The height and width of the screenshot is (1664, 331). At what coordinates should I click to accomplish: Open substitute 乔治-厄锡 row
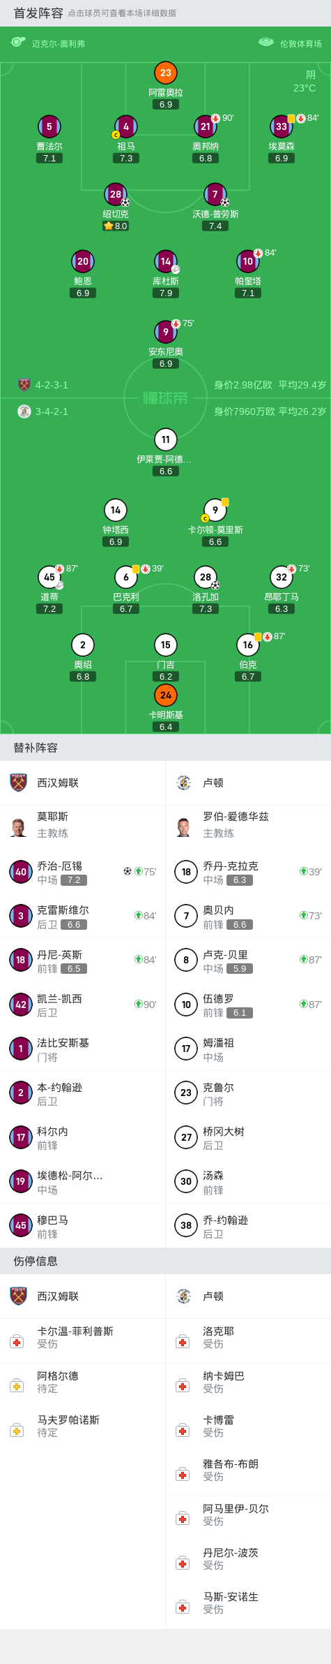(x=83, y=872)
